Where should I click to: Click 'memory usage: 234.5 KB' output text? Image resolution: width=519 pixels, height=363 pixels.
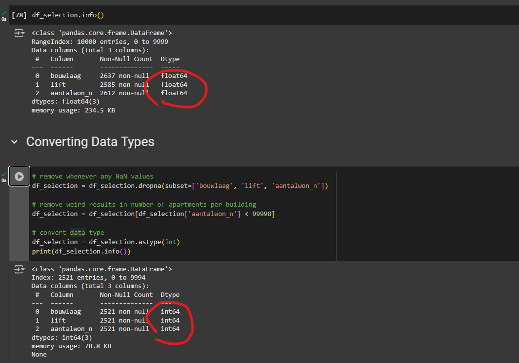pos(73,110)
